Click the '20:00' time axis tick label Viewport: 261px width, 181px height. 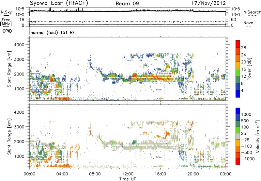click(193, 174)
